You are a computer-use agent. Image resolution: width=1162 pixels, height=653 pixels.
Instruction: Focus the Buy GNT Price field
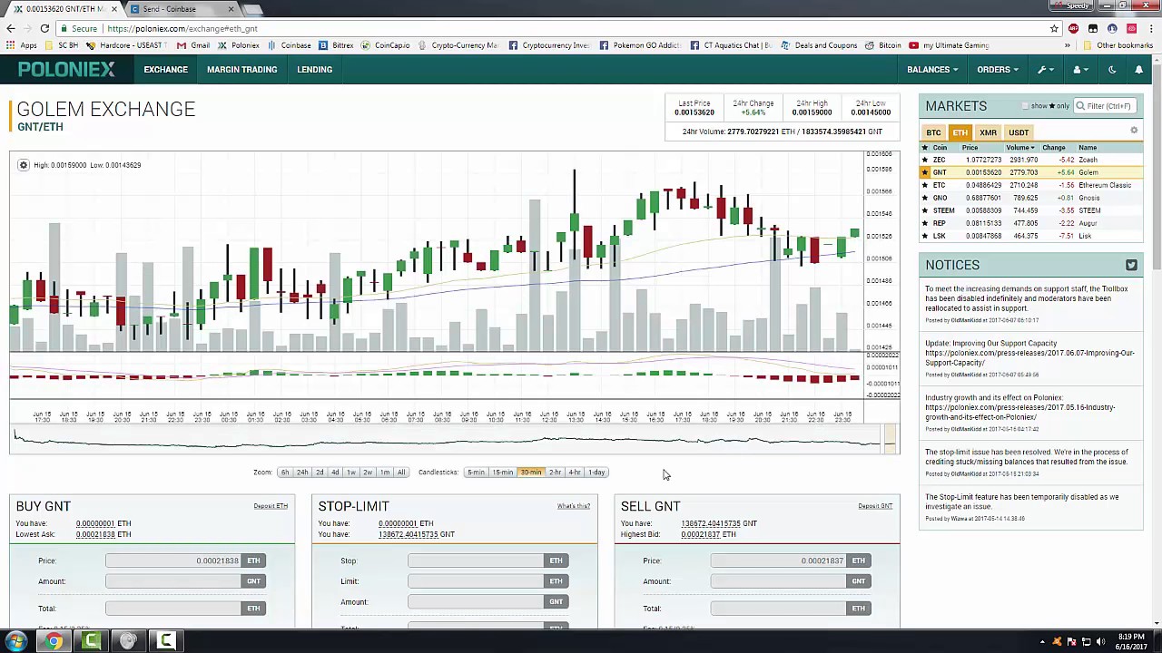(173, 560)
